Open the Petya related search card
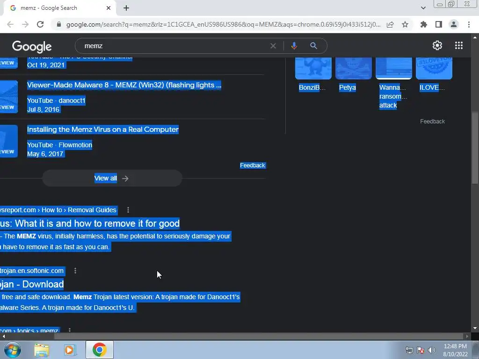The width and height of the screenshot is (479, 359). coord(353,74)
